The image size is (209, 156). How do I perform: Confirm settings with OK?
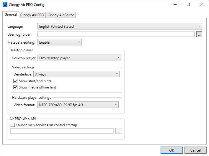pyautogui.click(x=172, y=150)
